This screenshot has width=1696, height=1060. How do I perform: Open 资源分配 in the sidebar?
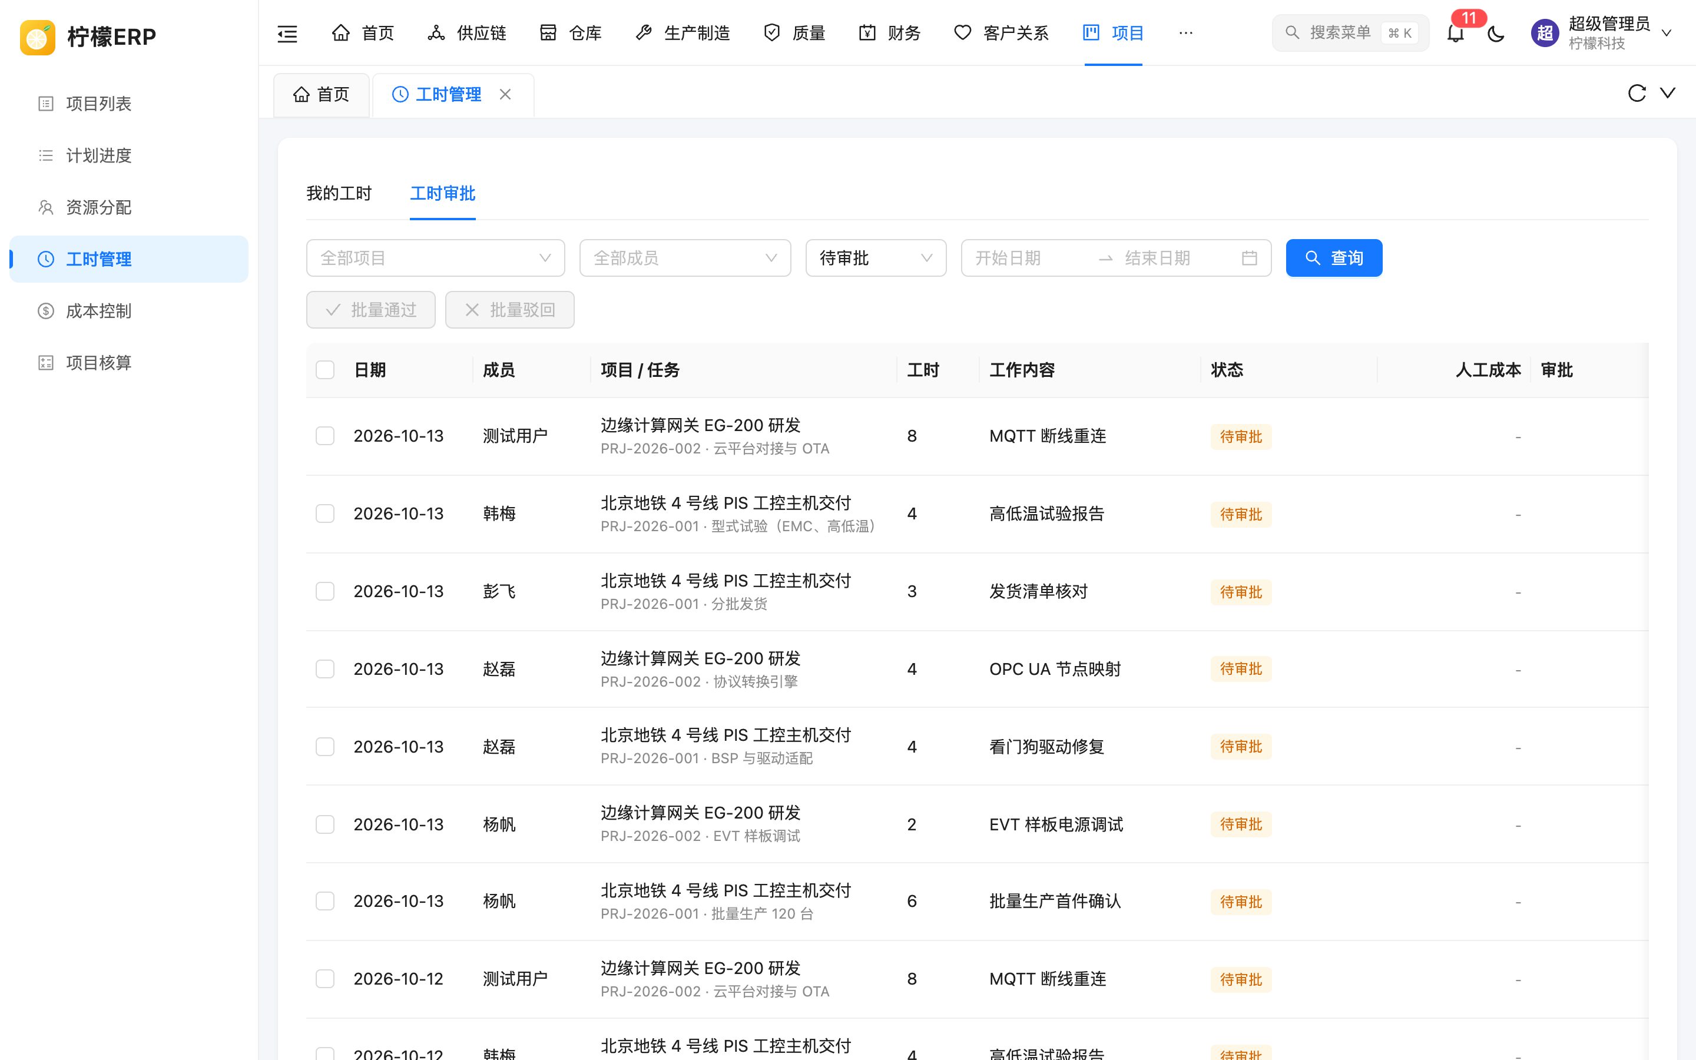click(x=129, y=207)
